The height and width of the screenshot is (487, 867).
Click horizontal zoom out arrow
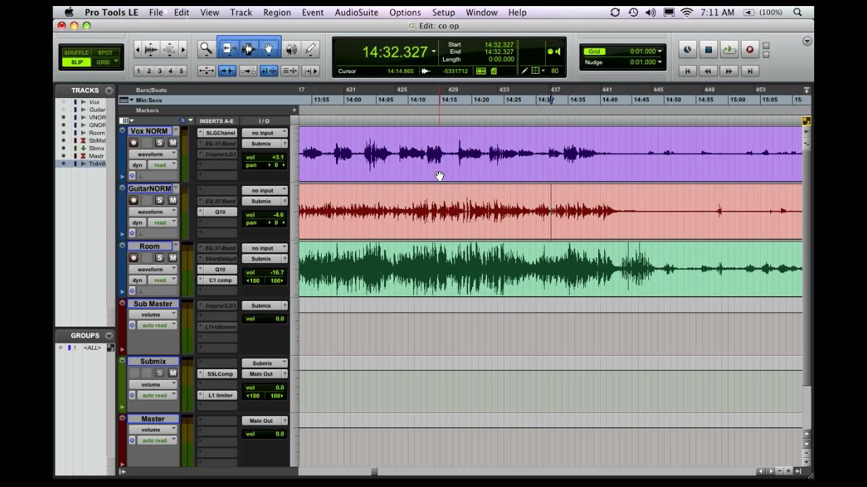pyautogui.click(x=138, y=49)
